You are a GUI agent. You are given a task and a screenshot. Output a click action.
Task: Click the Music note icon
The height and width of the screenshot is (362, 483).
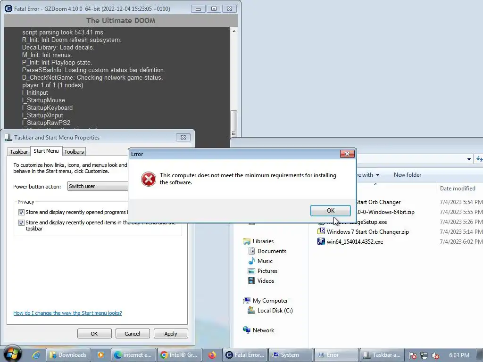251,261
